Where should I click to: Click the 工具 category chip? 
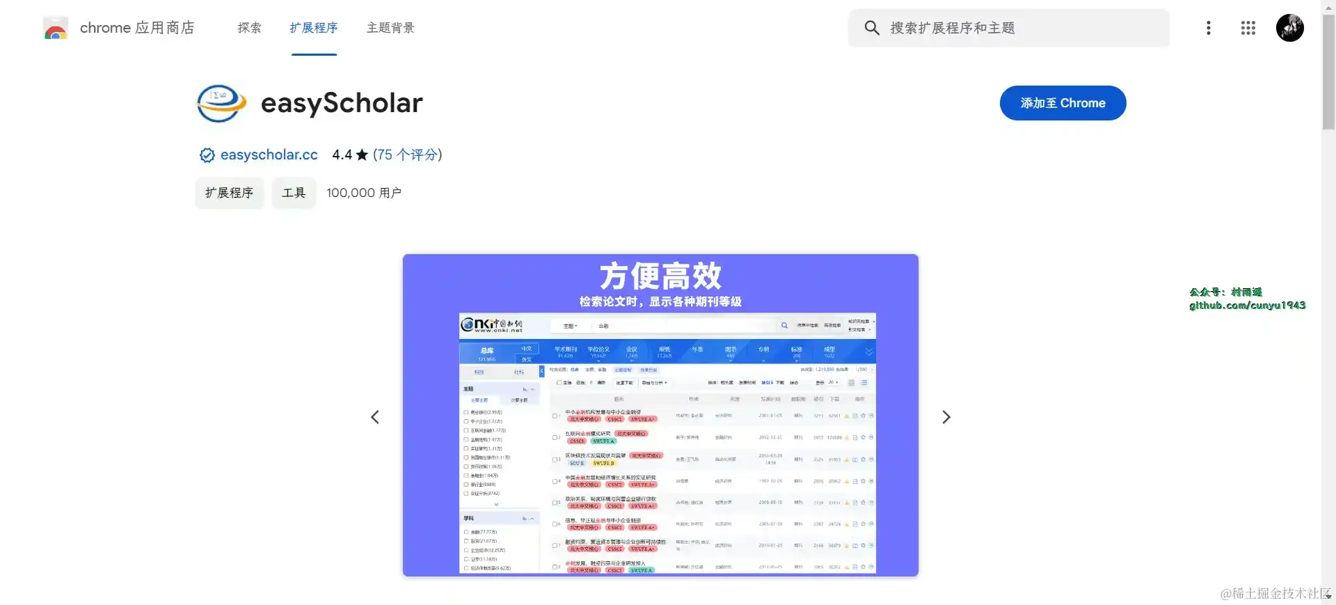click(294, 193)
